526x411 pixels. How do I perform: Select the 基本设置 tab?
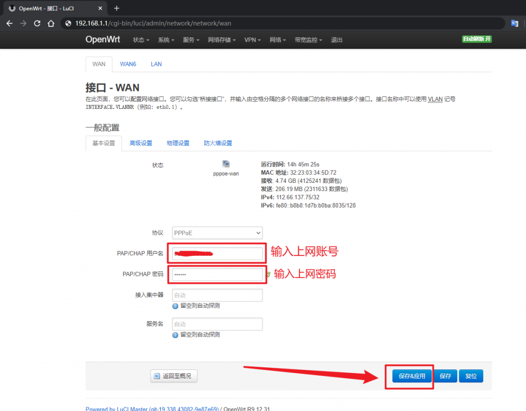tap(104, 143)
